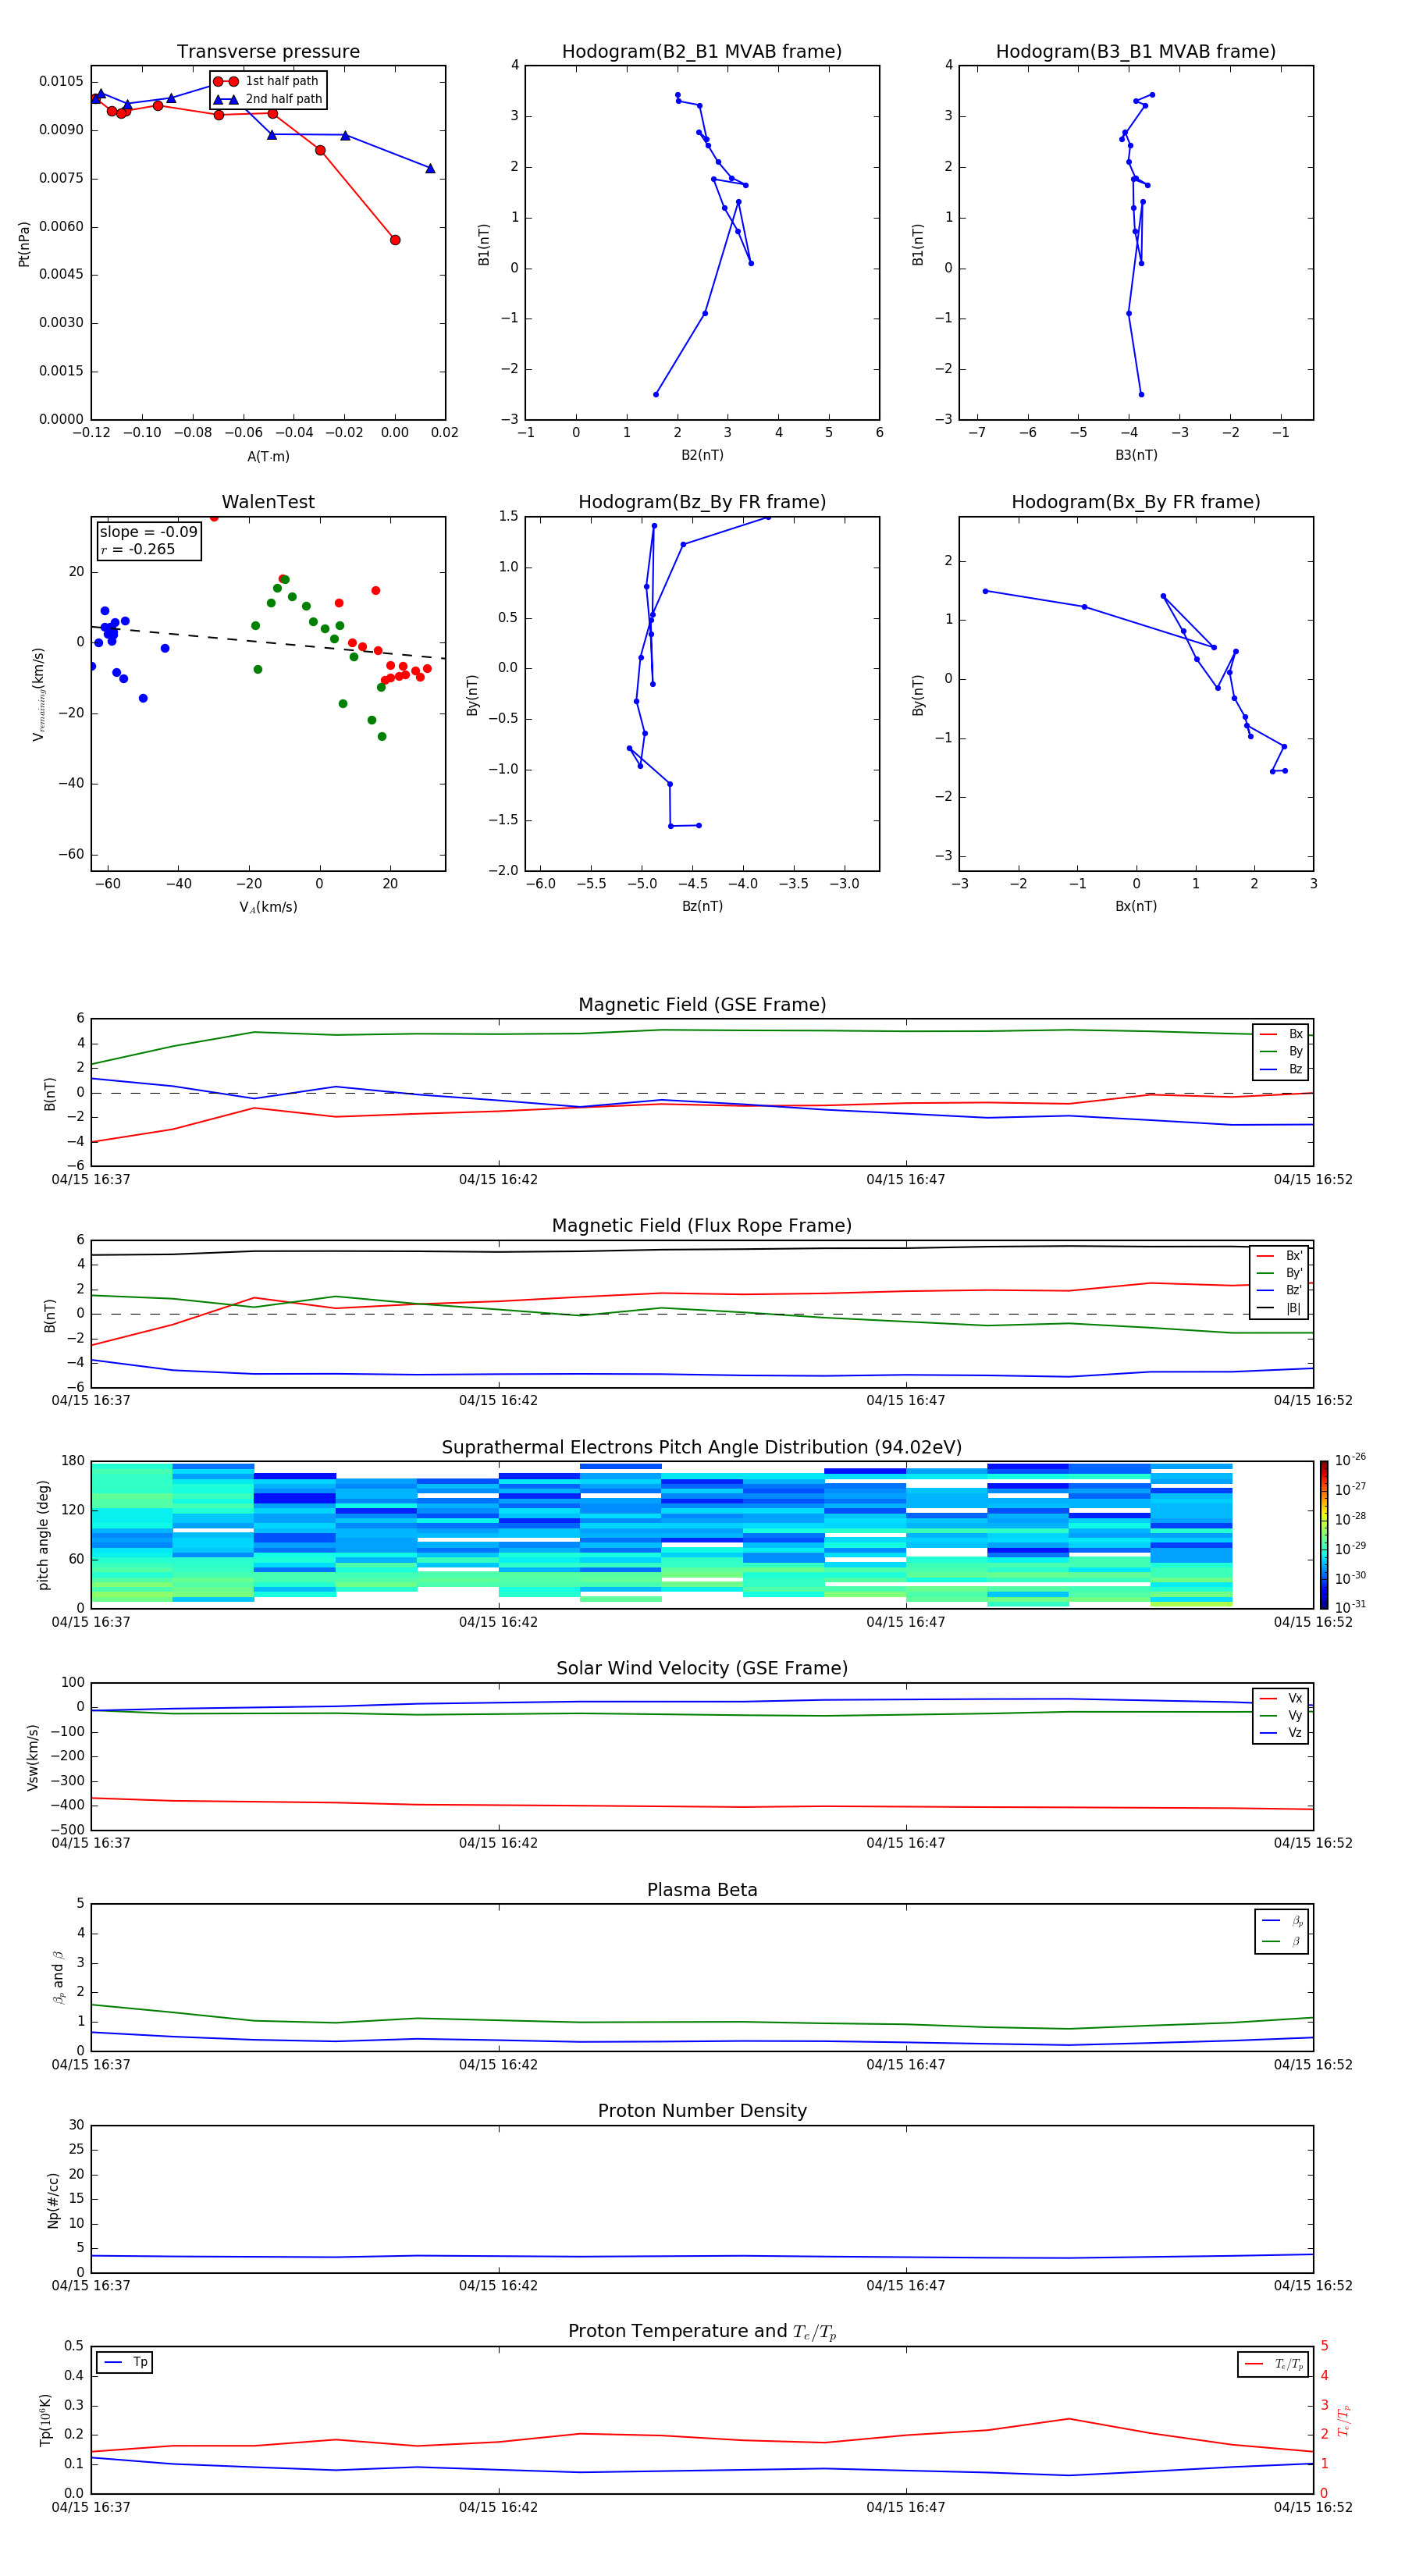Screen dimensions: 1405x2576
Task: Click the Vy legend entry in solar wind plot
Action: pyautogui.click(x=1281, y=1715)
